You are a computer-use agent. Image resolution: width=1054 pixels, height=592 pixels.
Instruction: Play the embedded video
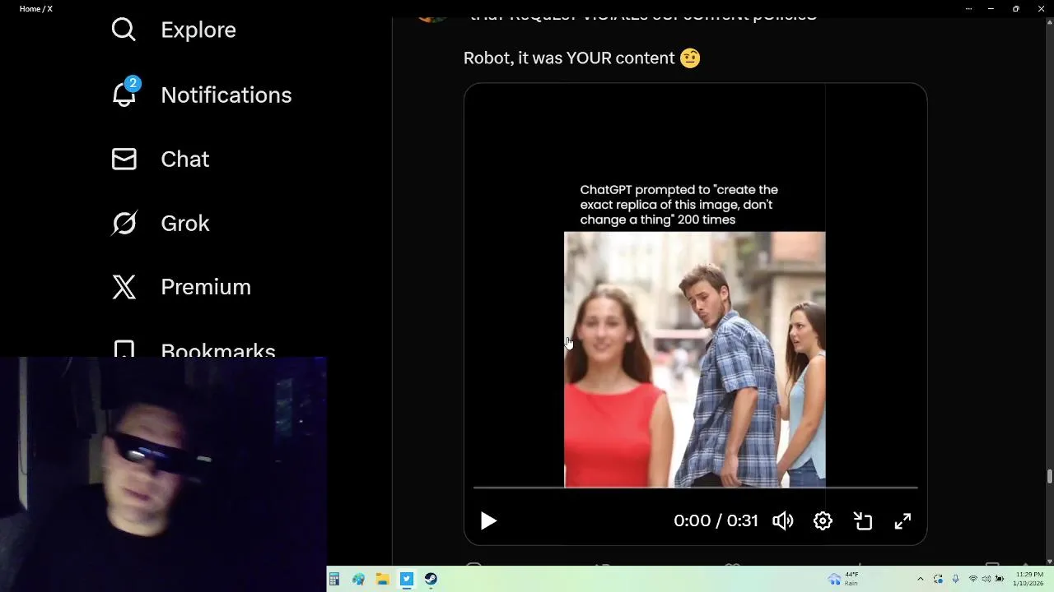click(x=488, y=520)
